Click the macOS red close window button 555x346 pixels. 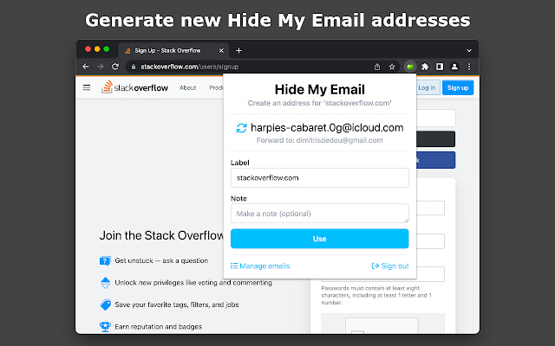88,49
